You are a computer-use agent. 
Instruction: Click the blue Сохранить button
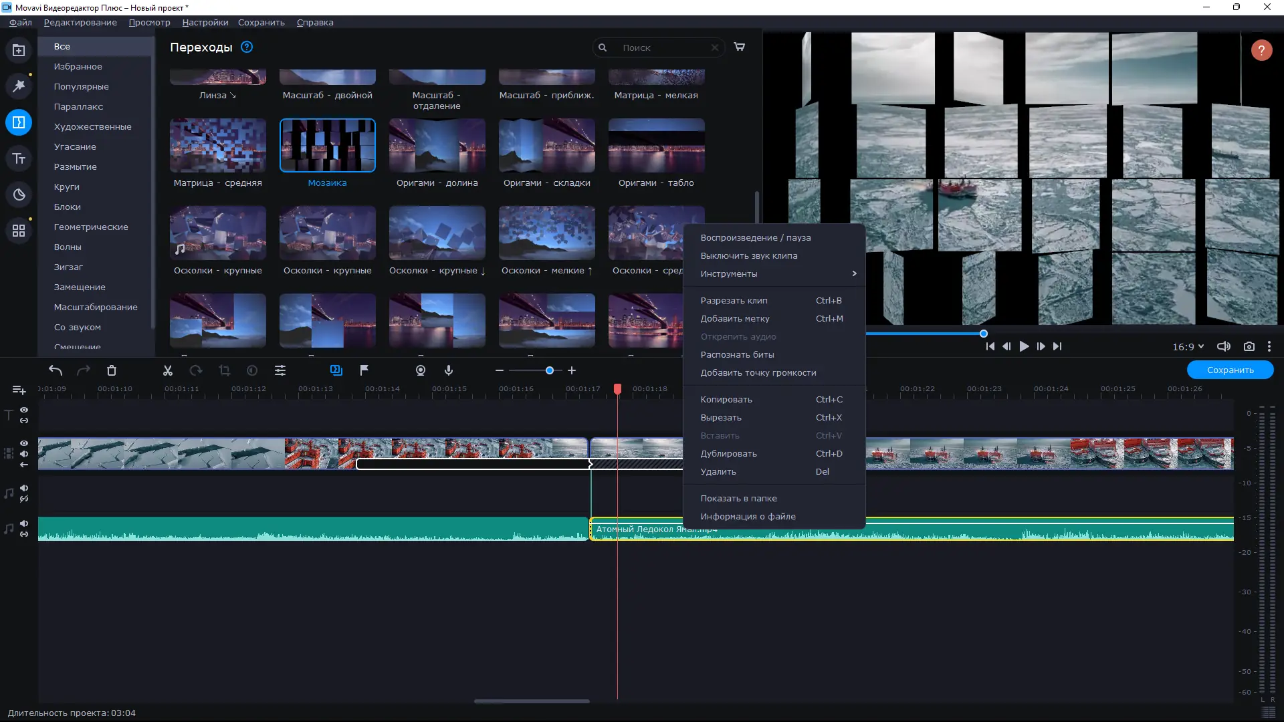click(x=1230, y=370)
